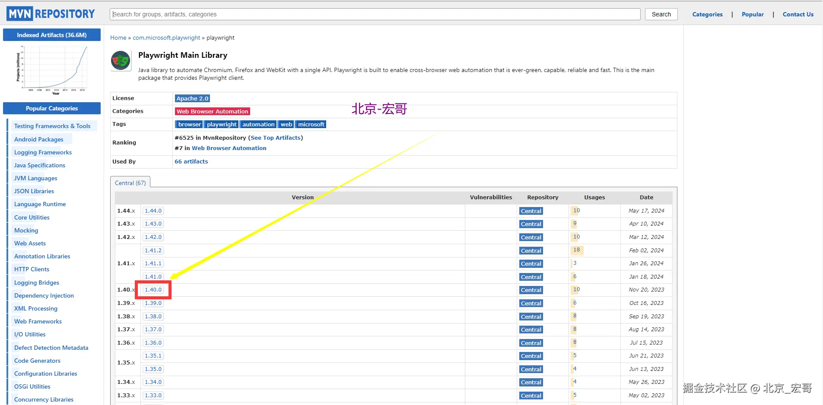Open XML Processing category
Image resolution: width=823 pixels, height=405 pixels.
point(36,308)
